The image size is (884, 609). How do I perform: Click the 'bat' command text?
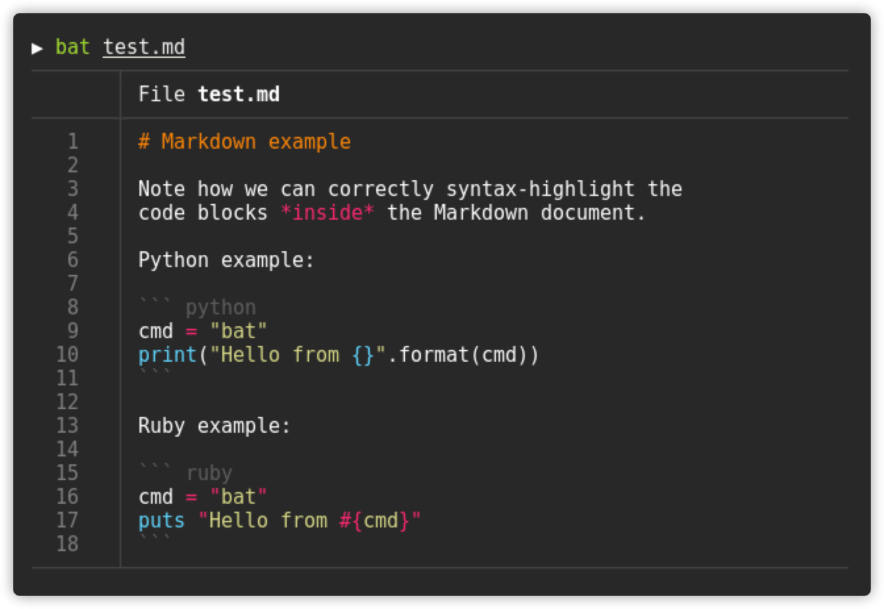pyautogui.click(x=72, y=47)
